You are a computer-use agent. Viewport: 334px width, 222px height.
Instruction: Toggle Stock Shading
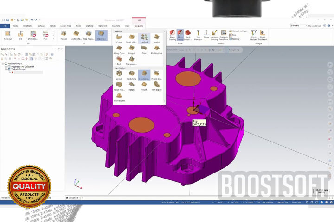(172, 35)
